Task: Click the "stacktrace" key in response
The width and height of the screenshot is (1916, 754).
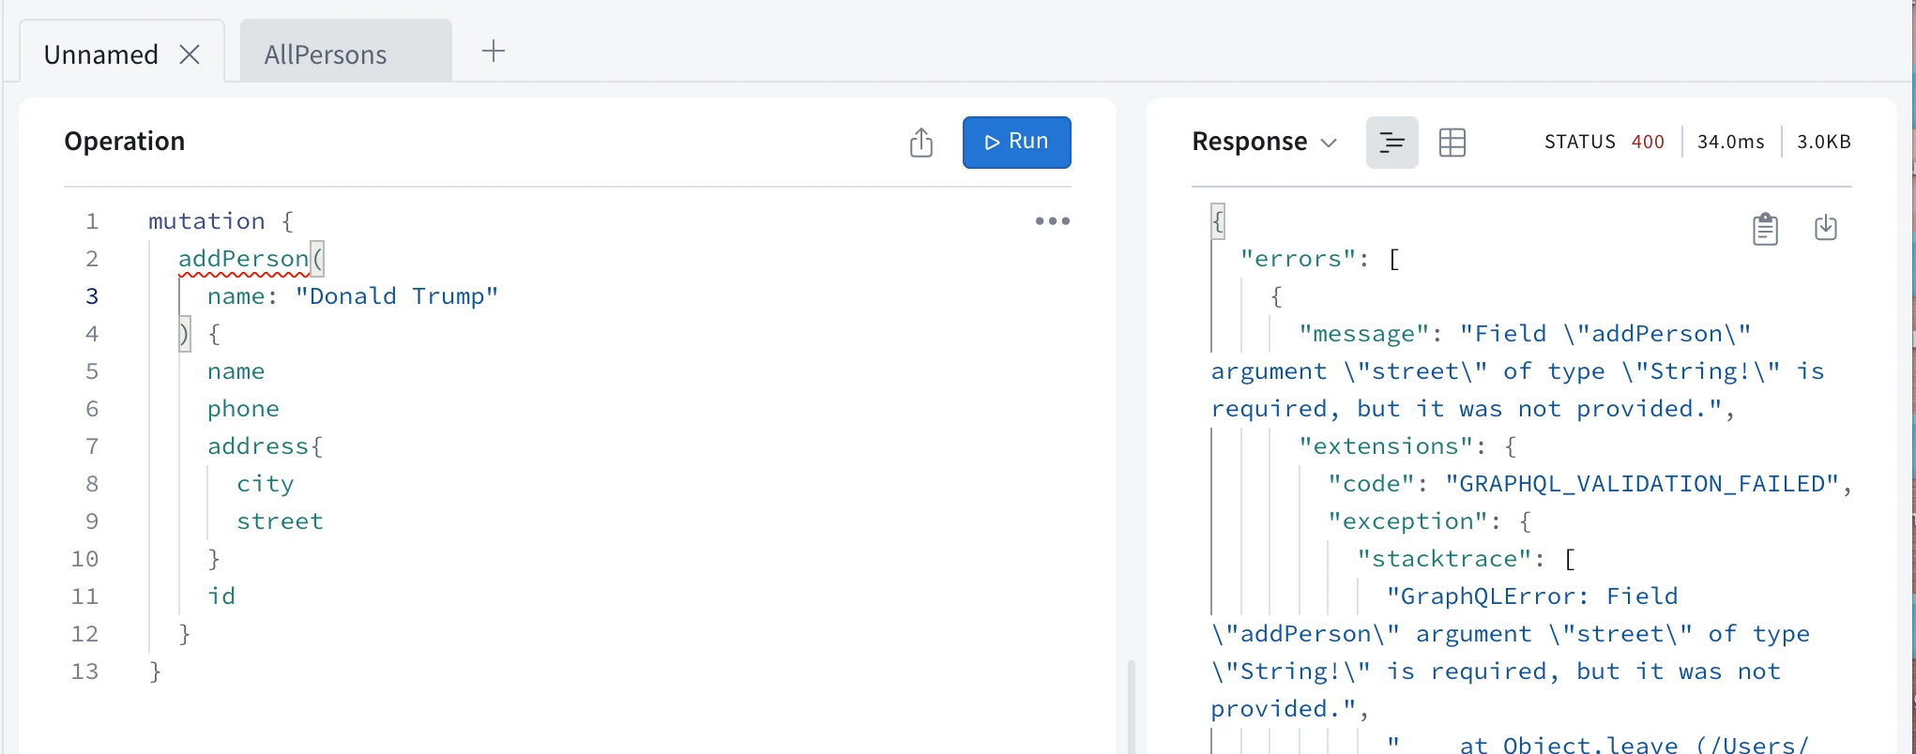Action: (1444, 559)
